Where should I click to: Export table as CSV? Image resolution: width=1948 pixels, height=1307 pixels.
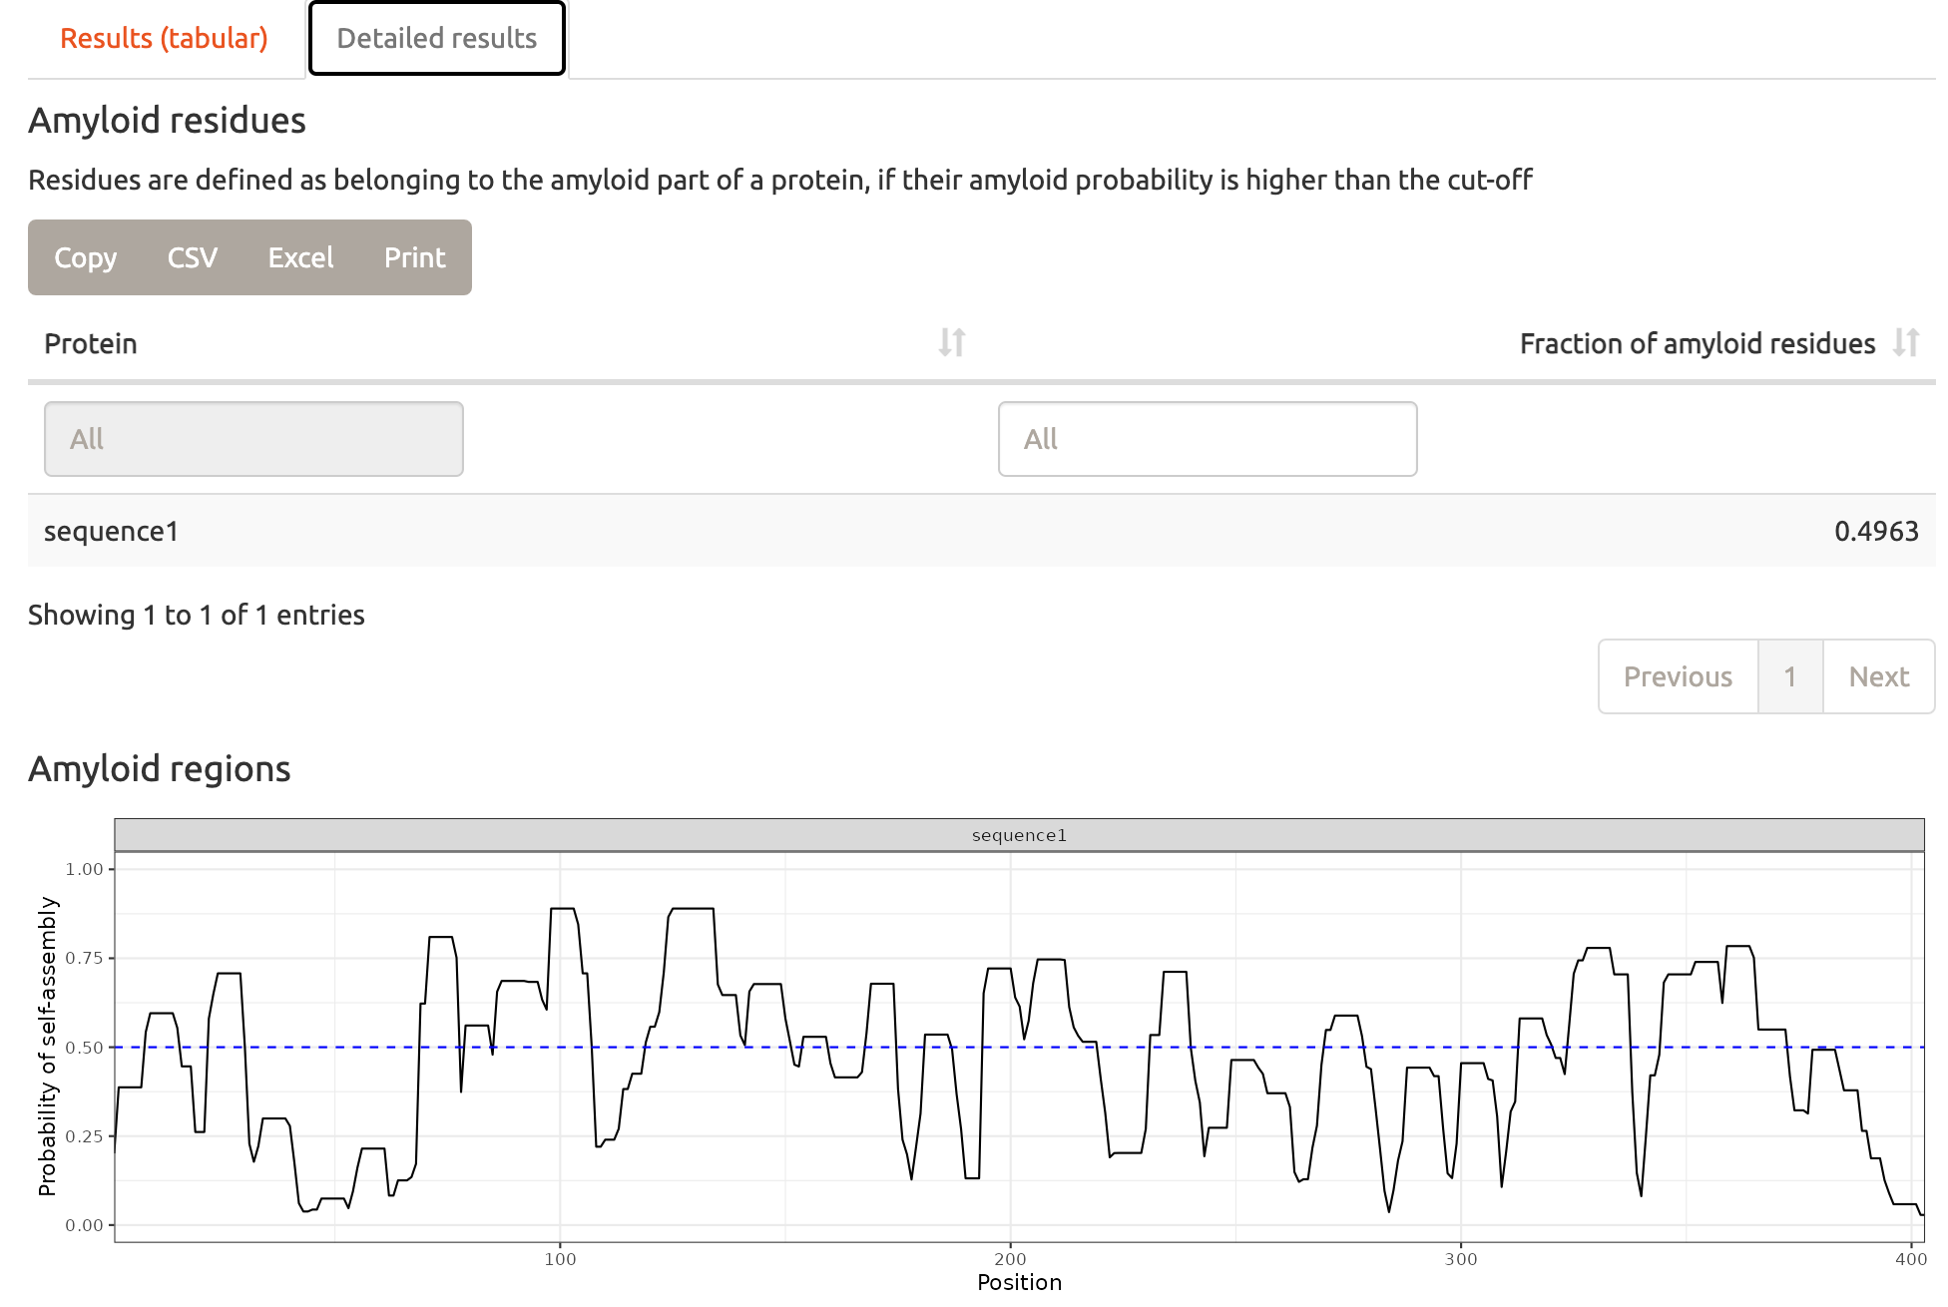point(193,257)
